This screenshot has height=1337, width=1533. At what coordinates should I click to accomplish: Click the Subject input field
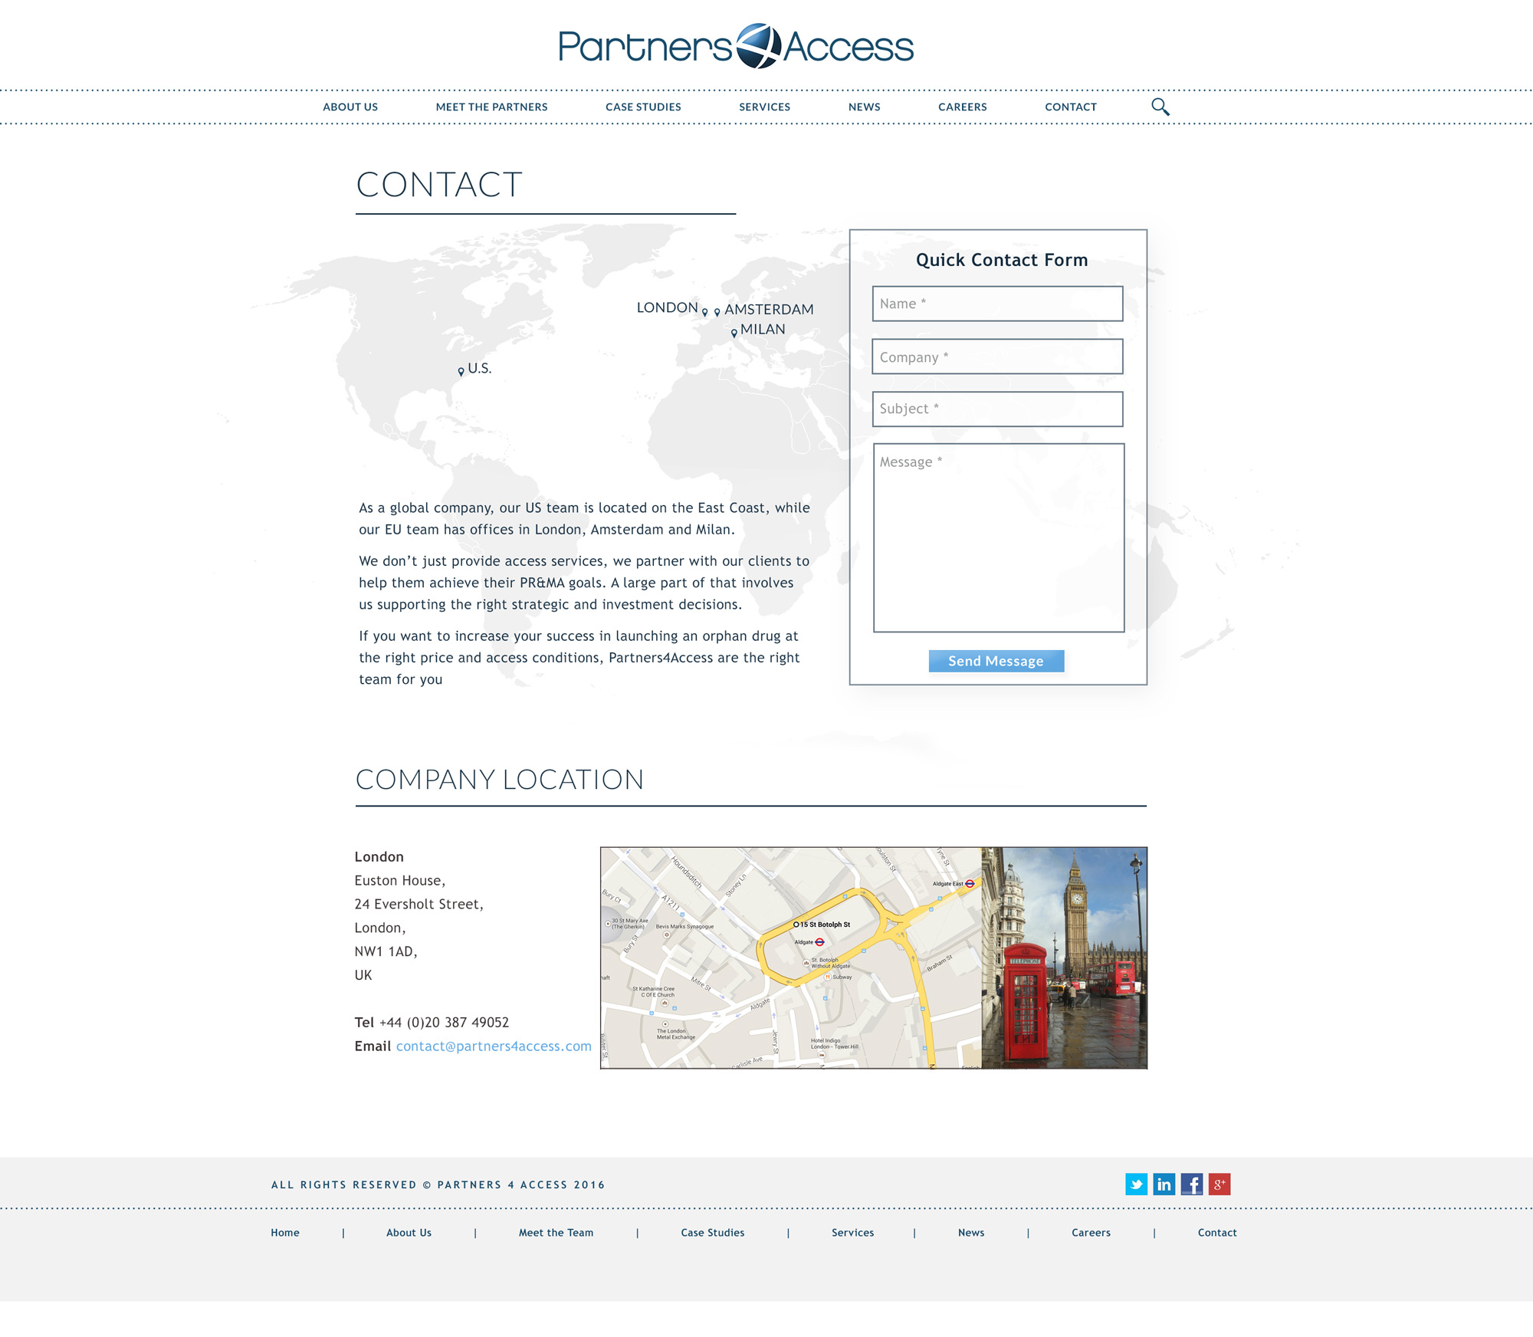[997, 409]
